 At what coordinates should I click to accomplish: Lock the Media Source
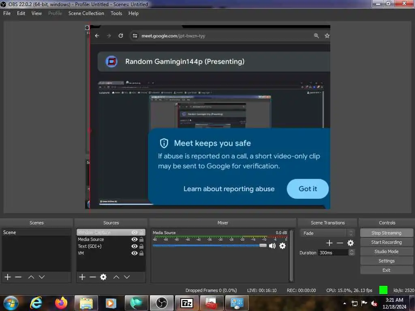[x=141, y=239]
